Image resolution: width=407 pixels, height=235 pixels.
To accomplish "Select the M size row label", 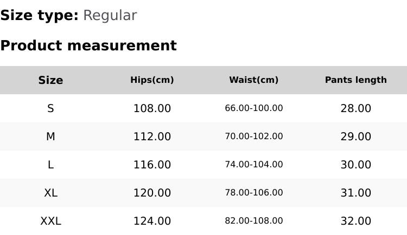I will [x=50, y=136].
